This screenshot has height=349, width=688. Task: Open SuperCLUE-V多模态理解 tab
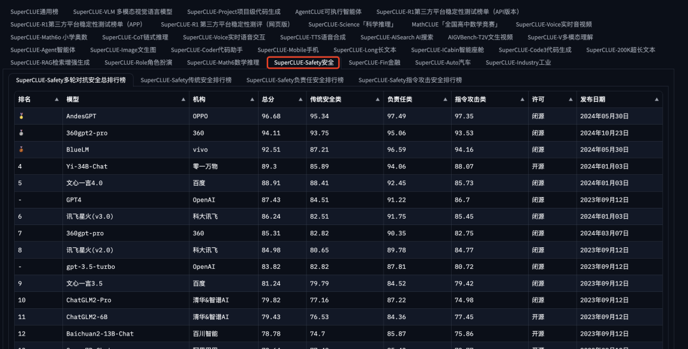coord(561,38)
